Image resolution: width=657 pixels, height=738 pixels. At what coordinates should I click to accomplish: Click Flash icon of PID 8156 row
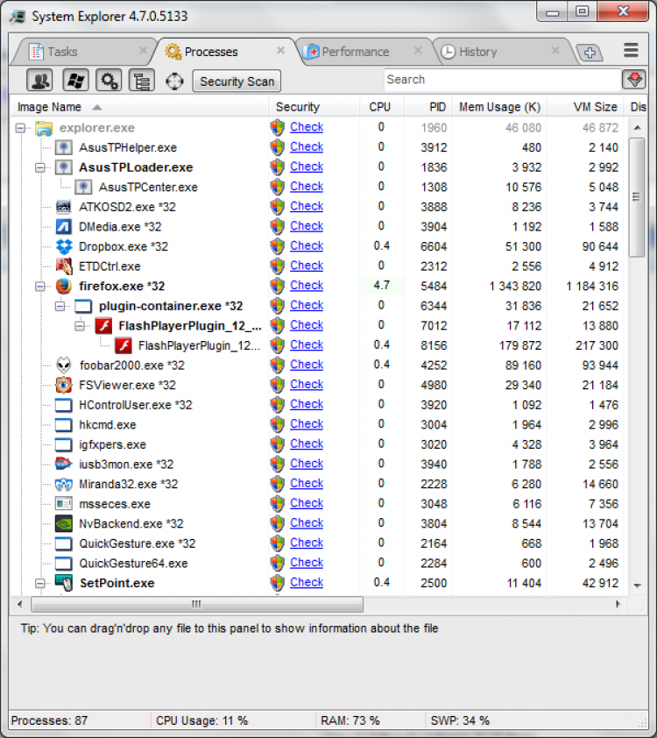124,345
